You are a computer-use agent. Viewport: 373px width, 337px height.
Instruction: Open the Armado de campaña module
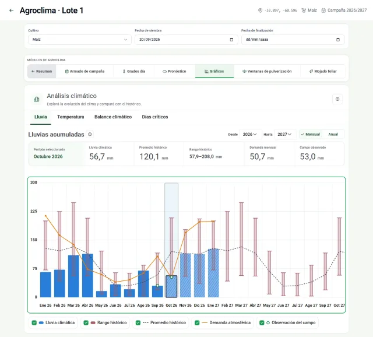tap(85, 71)
